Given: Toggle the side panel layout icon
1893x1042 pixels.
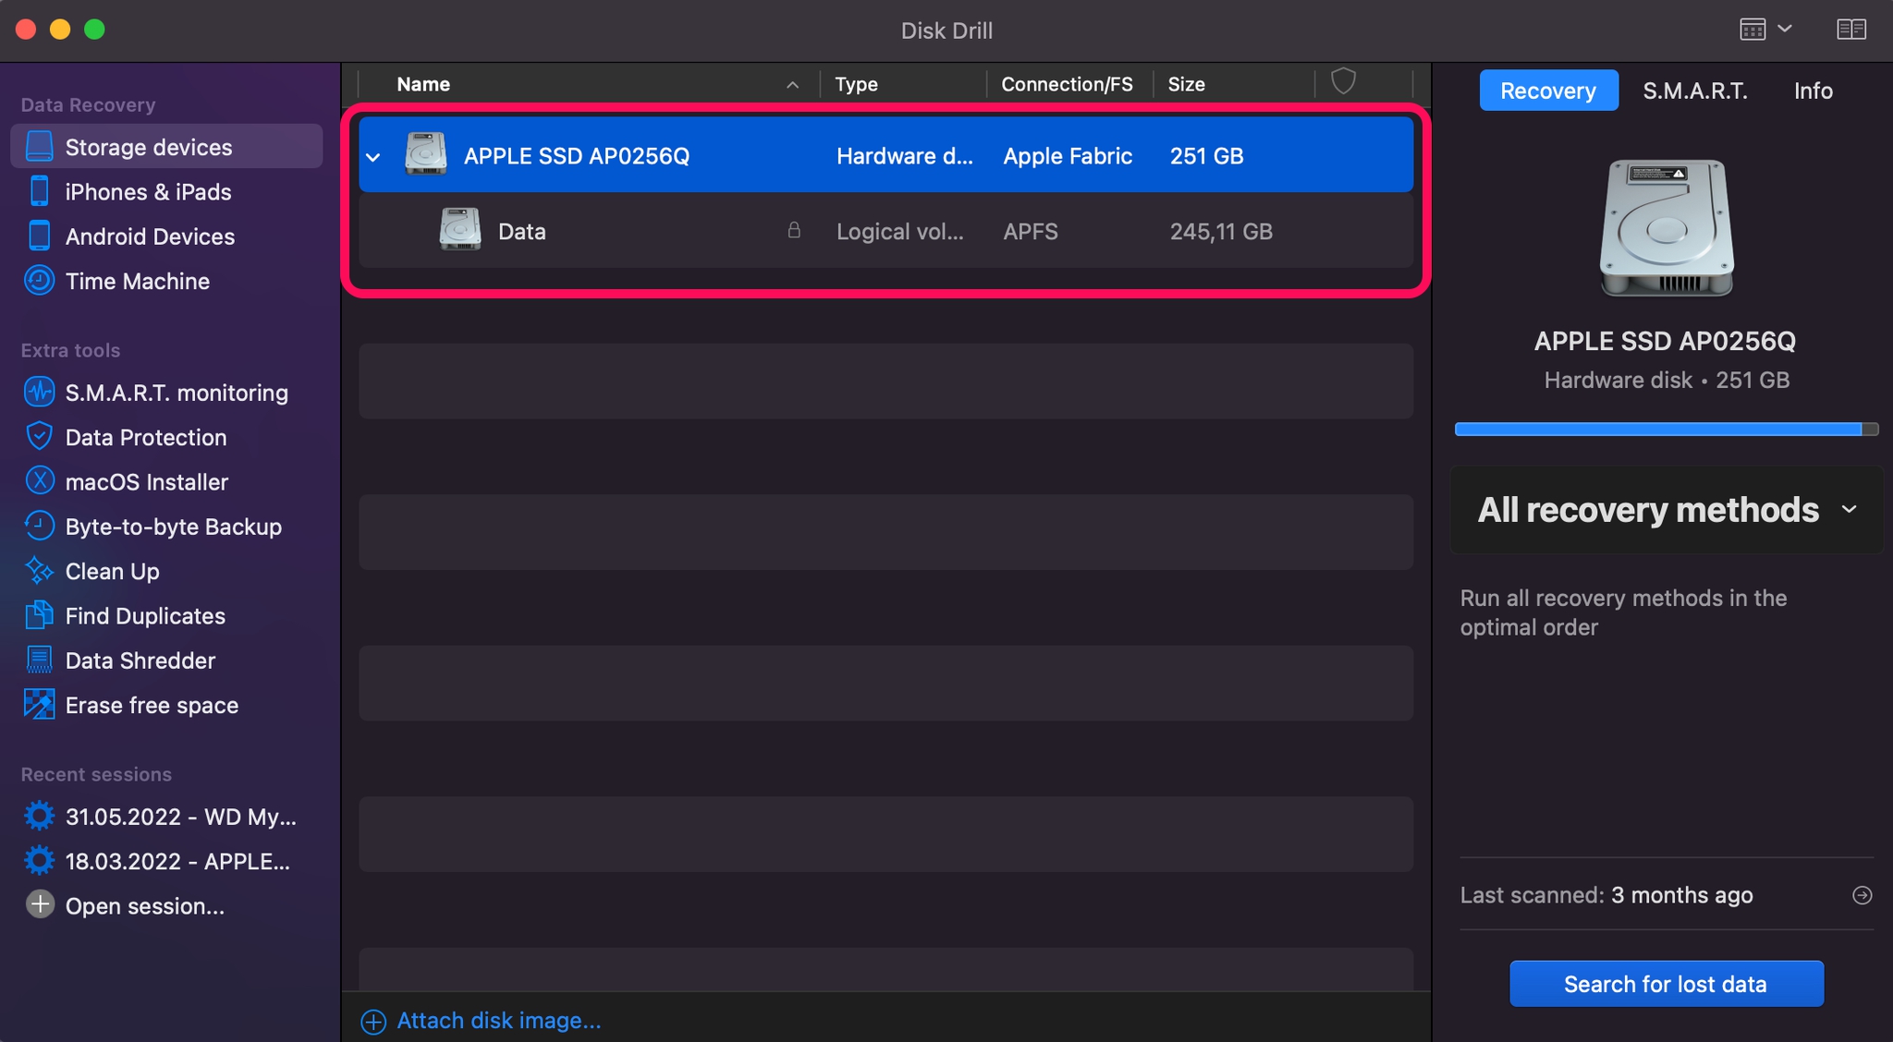Looking at the screenshot, I should (1851, 30).
